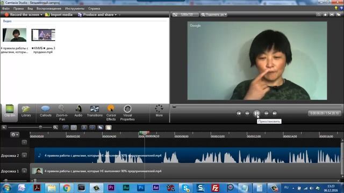Viewport: 344px width, 193px height.
Task: Click the Undo button on timeline toolbar
Action: [66, 128]
